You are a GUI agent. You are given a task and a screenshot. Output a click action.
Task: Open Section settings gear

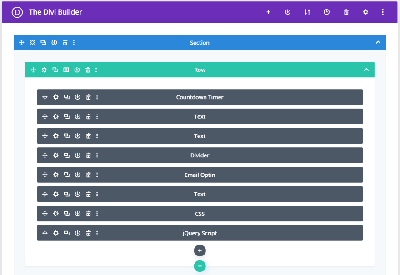32,42
